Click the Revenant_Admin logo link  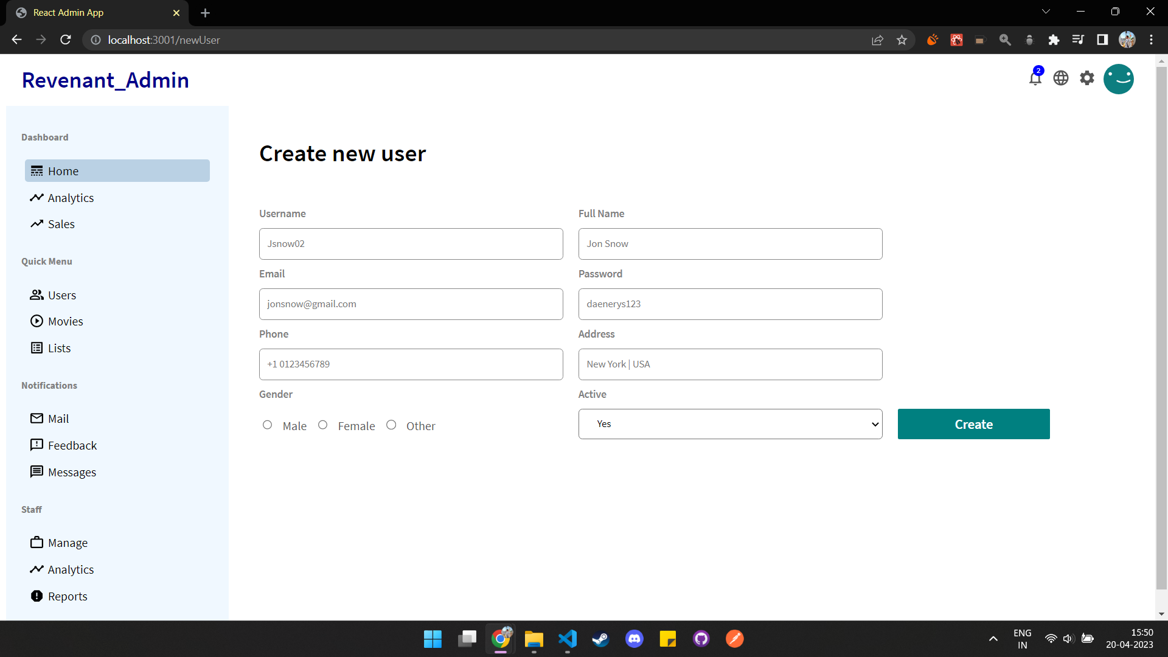click(x=105, y=80)
